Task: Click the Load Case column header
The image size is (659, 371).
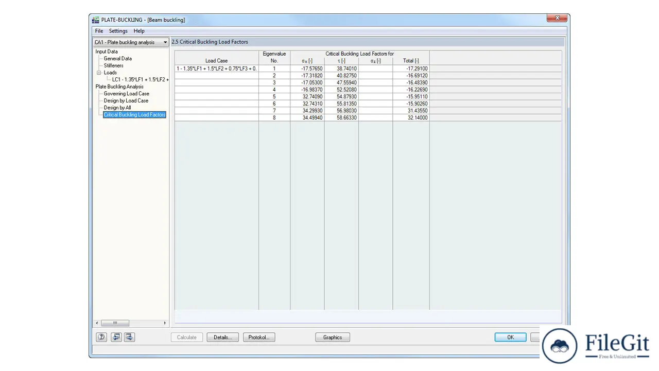Action: pyautogui.click(x=216, y=61)
